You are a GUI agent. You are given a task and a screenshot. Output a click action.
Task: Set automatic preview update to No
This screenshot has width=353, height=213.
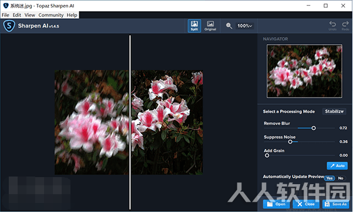click(341, 178)
